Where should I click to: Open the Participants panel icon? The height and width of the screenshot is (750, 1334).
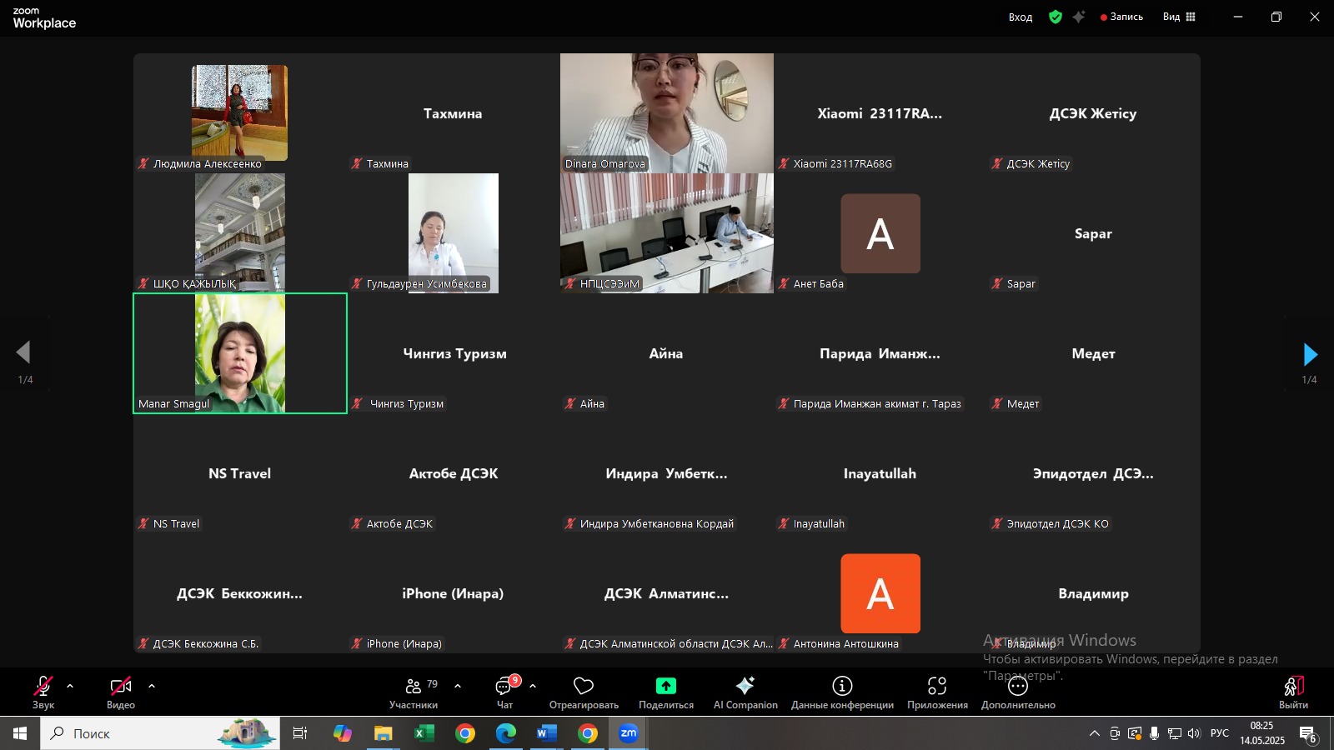[x=414, y=687]
